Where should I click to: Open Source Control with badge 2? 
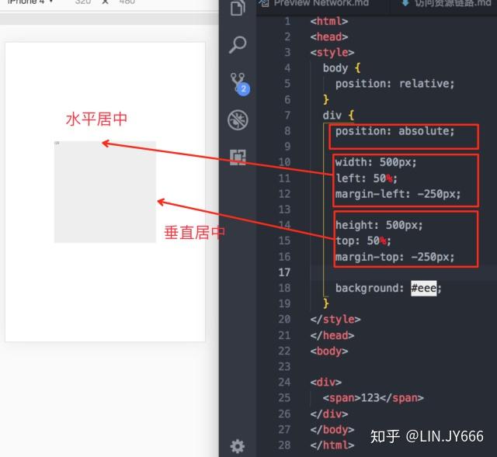[240, 85]
